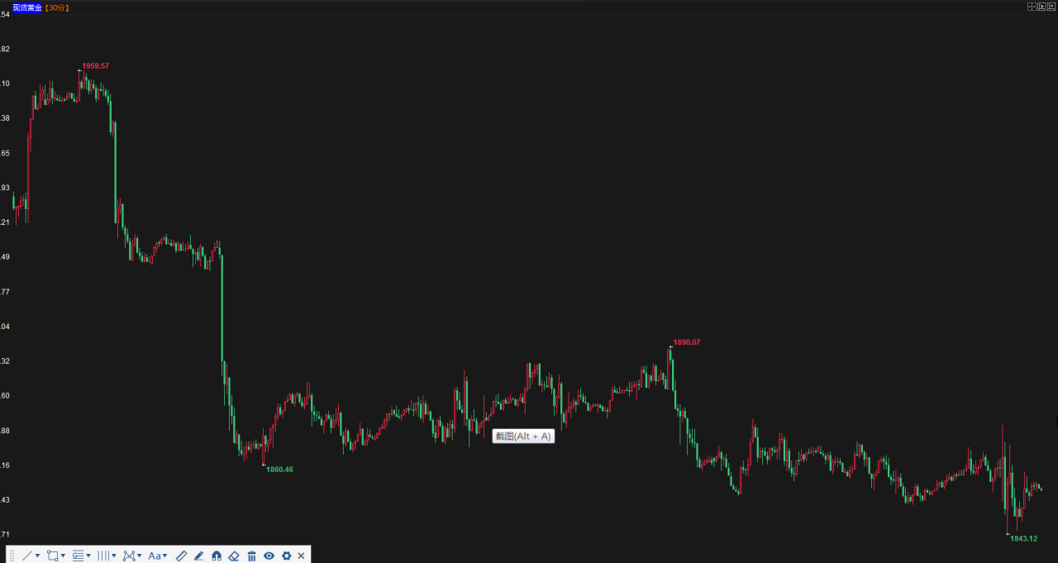Toggle the first chart layout icon top-right
Image resolution: width=1058 pixels, height=563 pixels.
pos(1032,7)
